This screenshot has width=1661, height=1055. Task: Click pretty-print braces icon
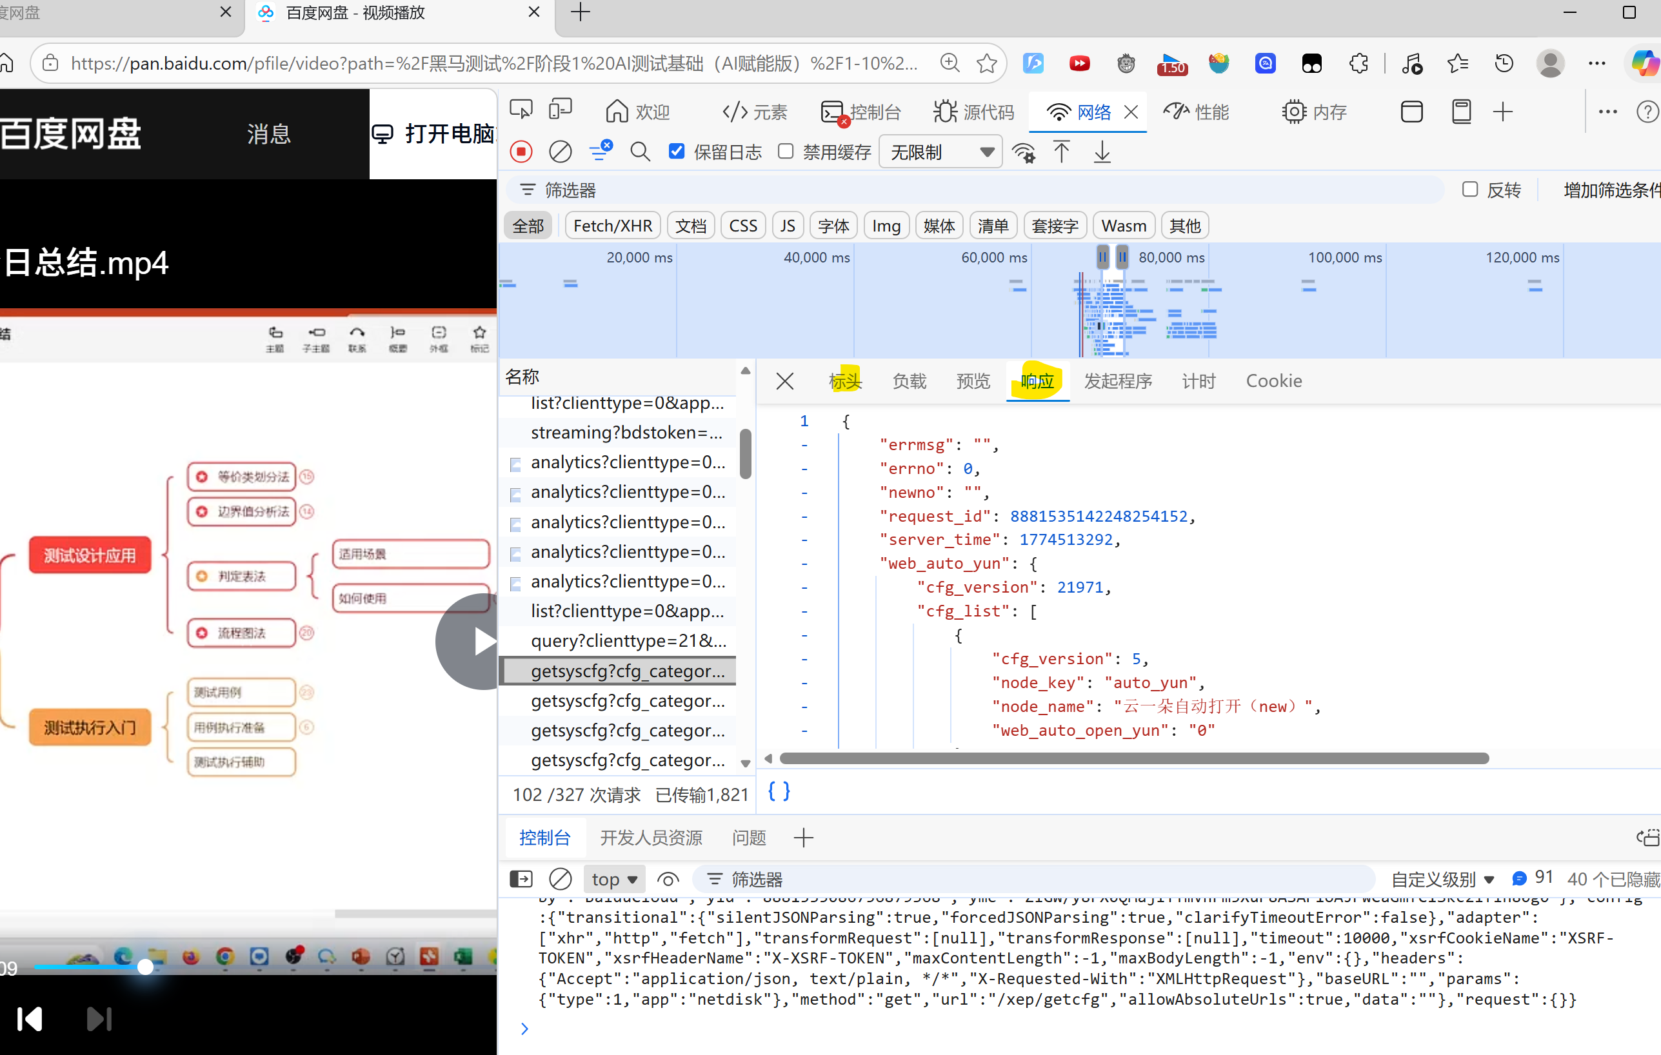tap(779, 791)
